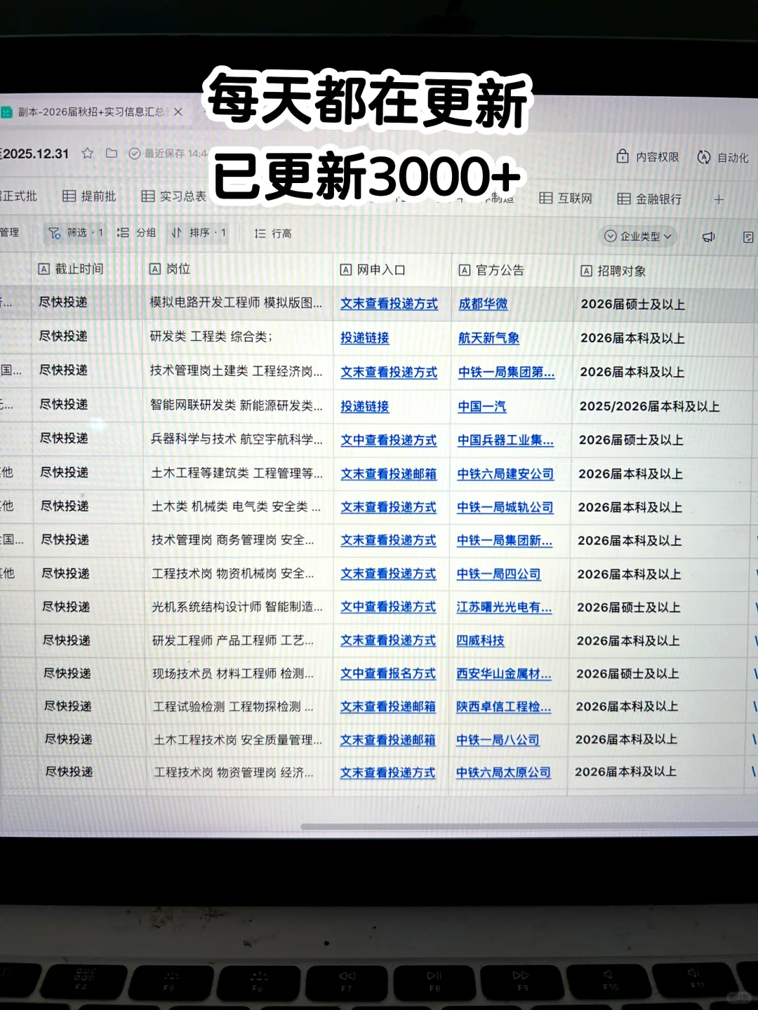Viewport: 758px width, 1010px height.
Task: Add a new sheet with plus icon
Action: pyautogui.click(x=719, y=200)
